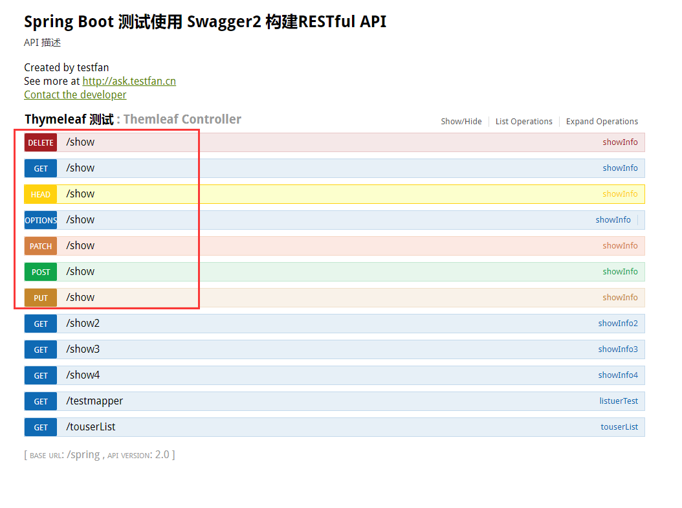The height and width of the screenshot is (508, 682).
Task: Click the Contact the developer link
Action: pyautogui.click(x=75, y=95)
